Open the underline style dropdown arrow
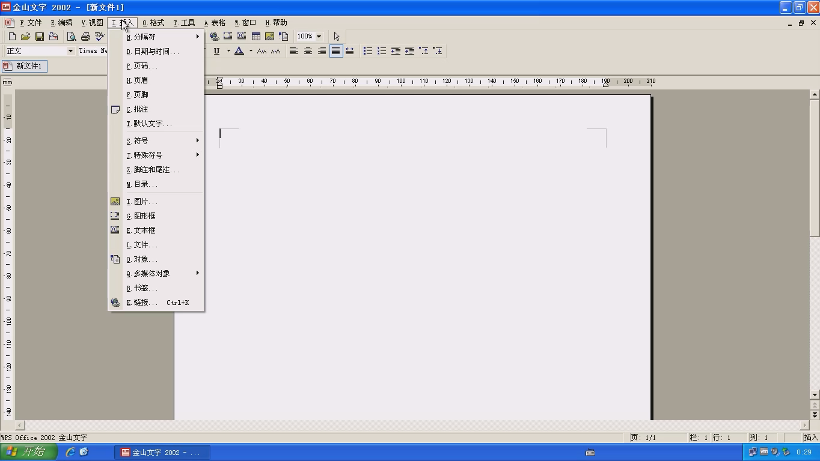 (x=228, y=51)
